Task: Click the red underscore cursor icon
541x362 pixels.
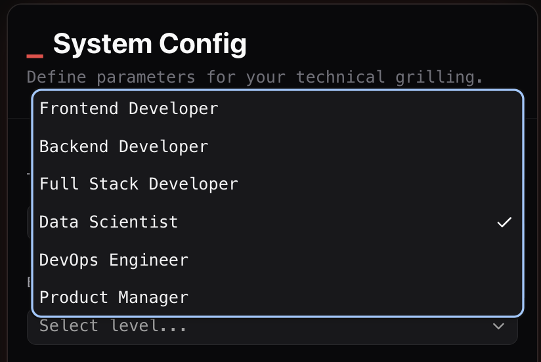Action: (x=35, y=56)
